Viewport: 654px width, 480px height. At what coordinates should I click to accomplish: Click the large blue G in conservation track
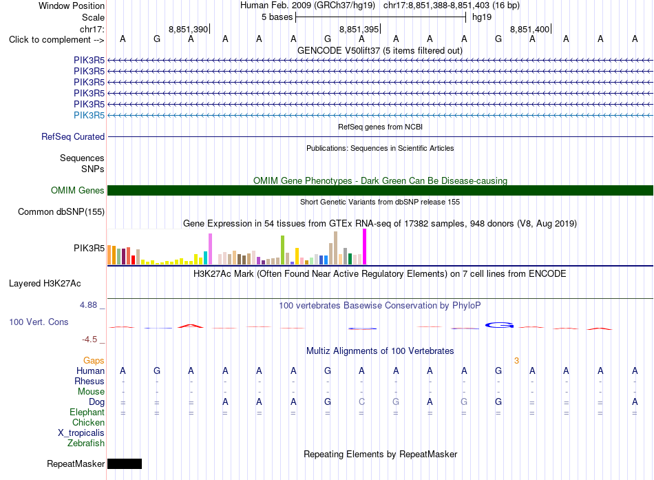pos(499,325)
